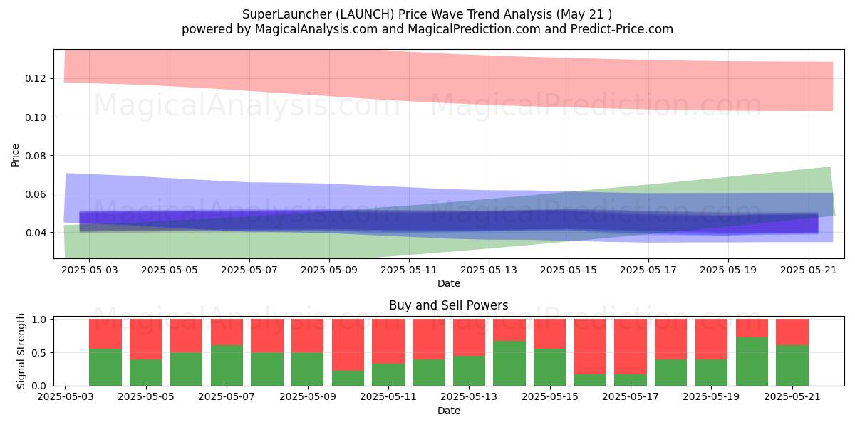Click 2025-05-07 on the price chart axis
Image resolution: width=855 pixels, height=427 pixels.
(x=249, y=270)
